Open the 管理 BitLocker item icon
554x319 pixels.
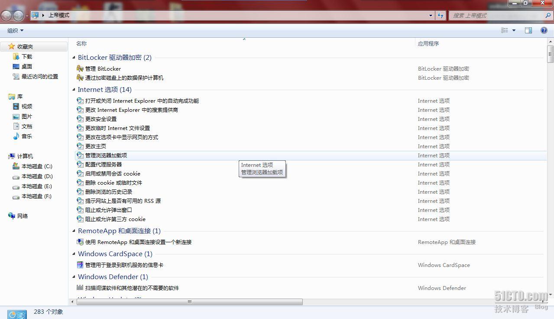coord(80,68)
